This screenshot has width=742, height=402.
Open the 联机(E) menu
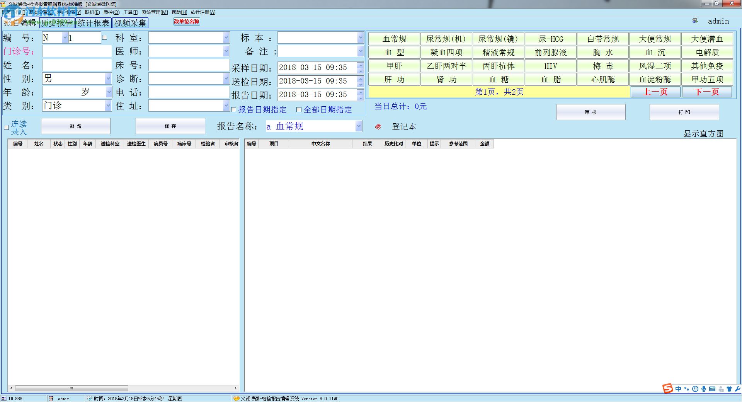pos(92,12)
